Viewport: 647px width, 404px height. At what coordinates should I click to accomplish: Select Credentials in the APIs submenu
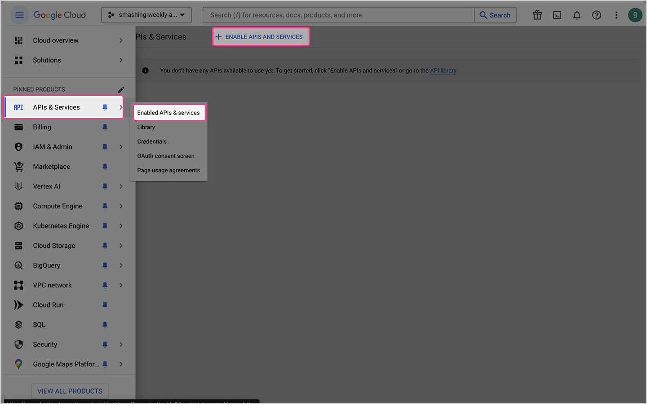pyautogui.click(x=151, y=141)
